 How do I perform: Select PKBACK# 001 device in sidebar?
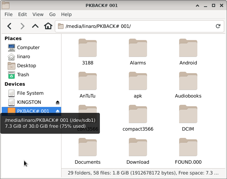[x=31, y=111]
